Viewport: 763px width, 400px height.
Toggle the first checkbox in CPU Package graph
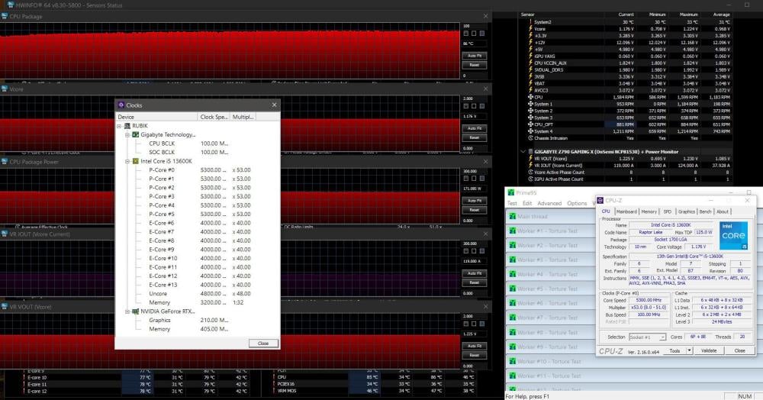pyautogui.click(x=467, y=34)
